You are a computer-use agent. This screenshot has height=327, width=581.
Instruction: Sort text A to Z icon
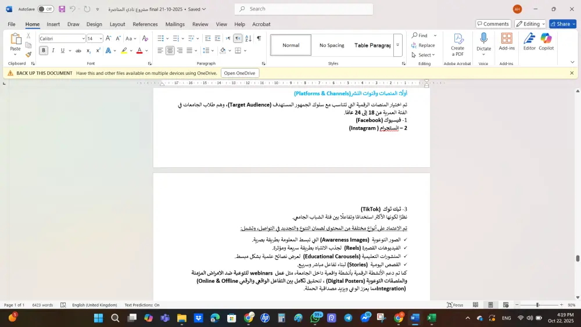click(x=248, y=38)
